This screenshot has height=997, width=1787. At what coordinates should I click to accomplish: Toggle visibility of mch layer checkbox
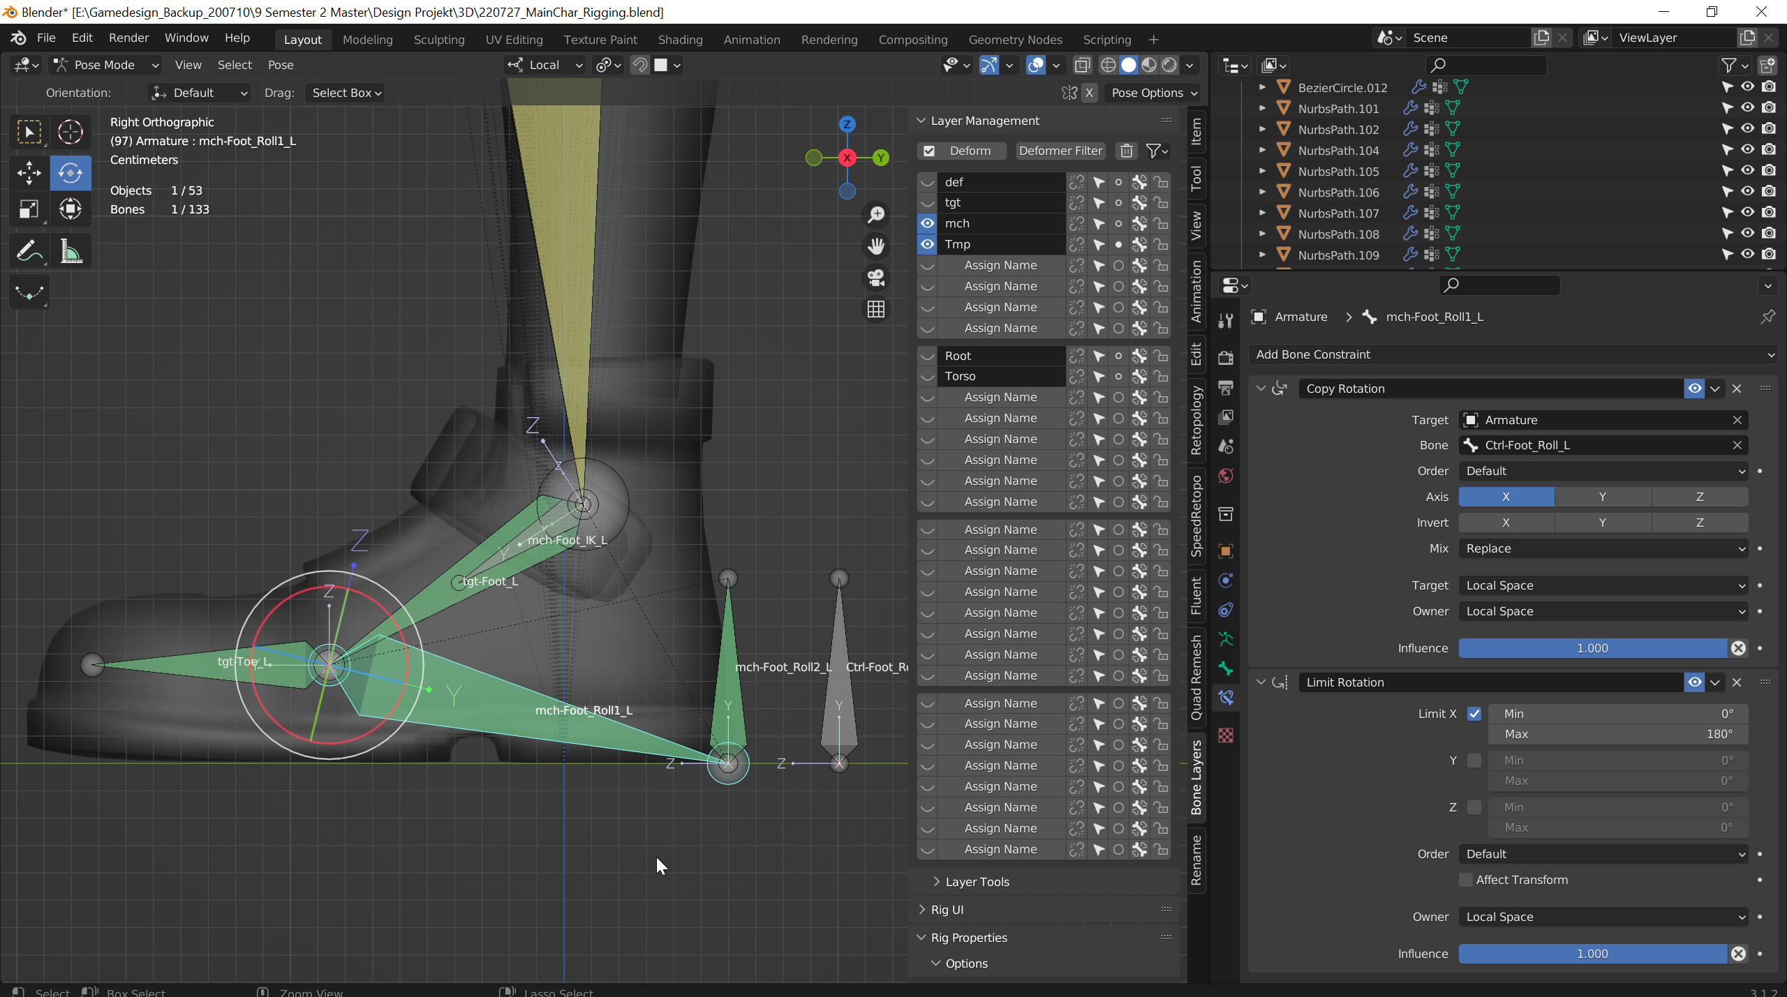coord(928,223)
